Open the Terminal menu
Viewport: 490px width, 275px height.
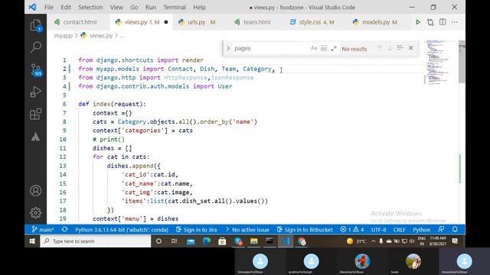[175, 7]
